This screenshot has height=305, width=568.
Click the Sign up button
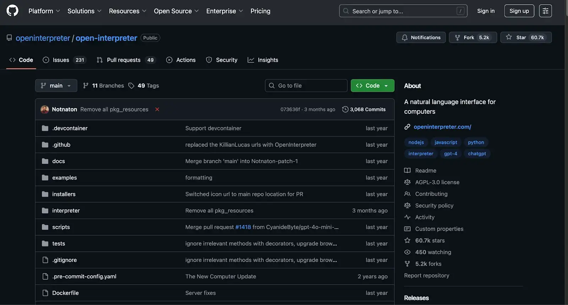point(519,11)
